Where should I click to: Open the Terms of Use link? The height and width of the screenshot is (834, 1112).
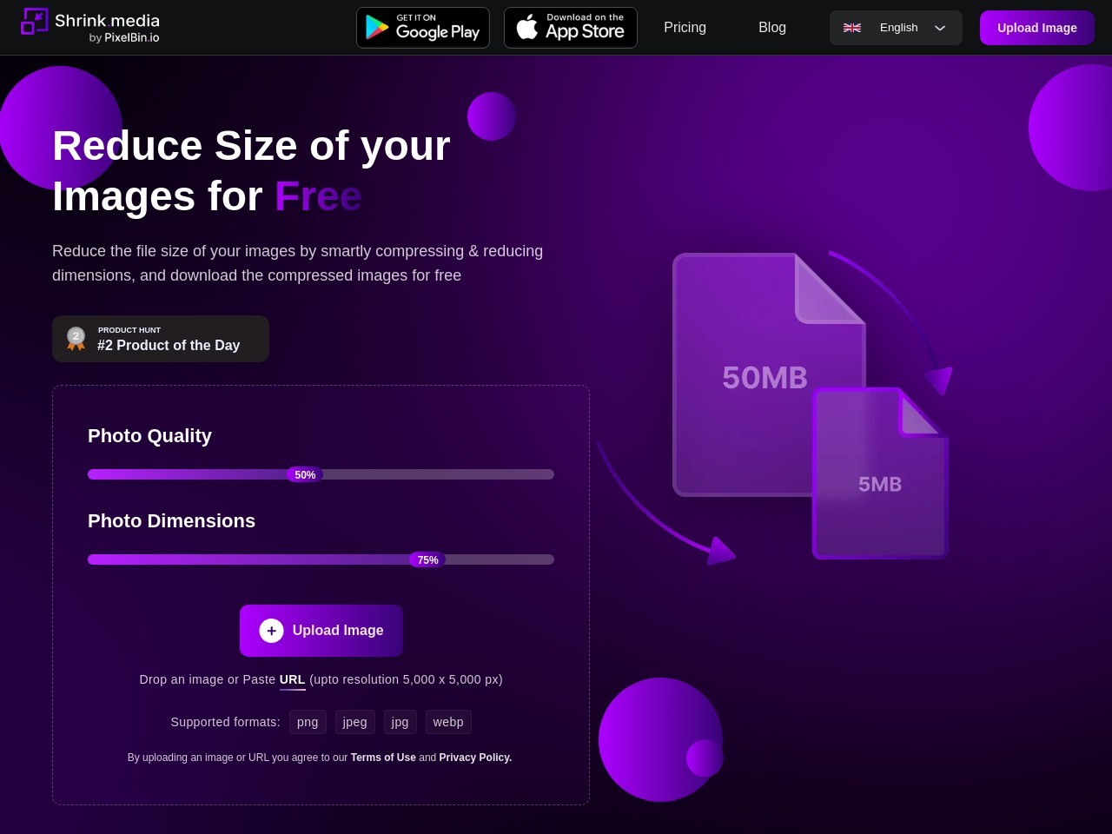point(383,758)
